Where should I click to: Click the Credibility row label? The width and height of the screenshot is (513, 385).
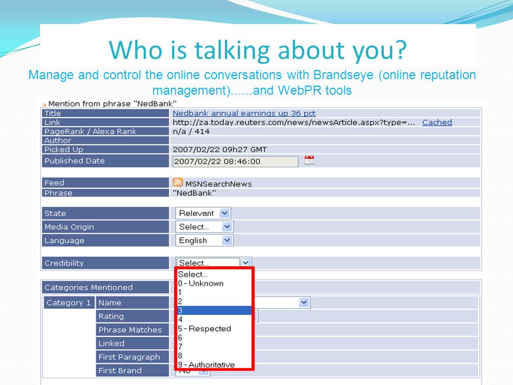[x=105, y=263]
